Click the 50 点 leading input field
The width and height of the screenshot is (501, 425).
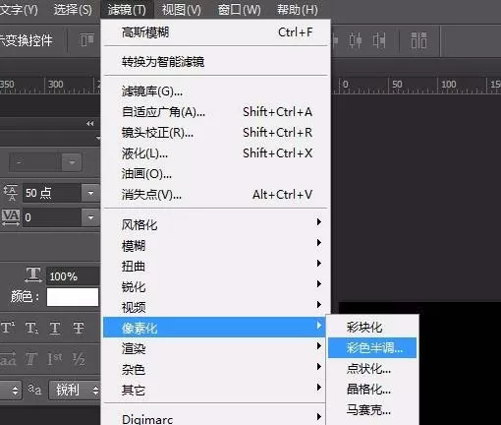click(52, 193)
